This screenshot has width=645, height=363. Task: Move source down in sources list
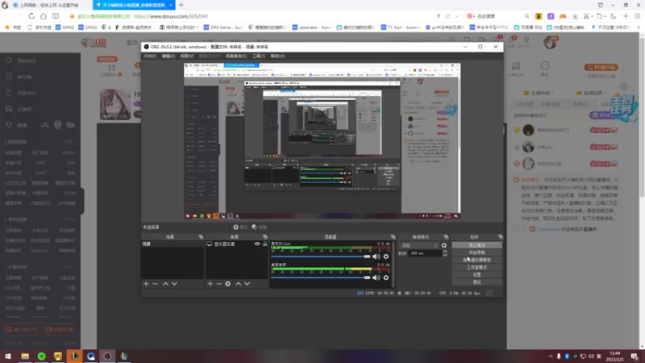click(248, 284)
